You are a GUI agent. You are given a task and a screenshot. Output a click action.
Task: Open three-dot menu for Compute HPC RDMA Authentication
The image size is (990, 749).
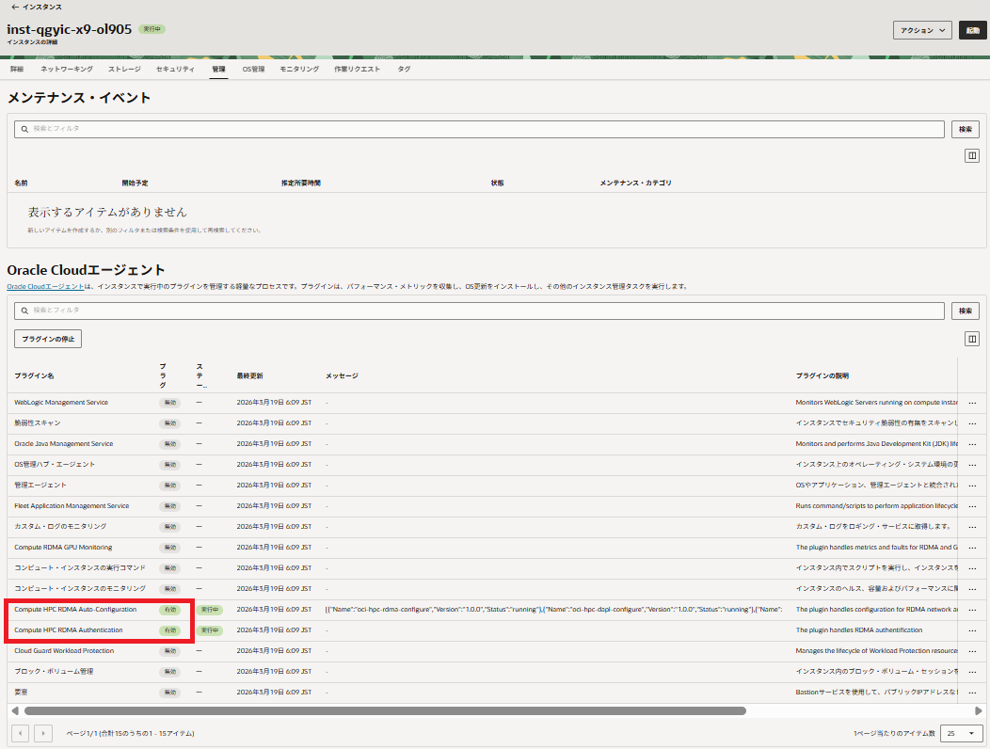[x=972, y=630]
